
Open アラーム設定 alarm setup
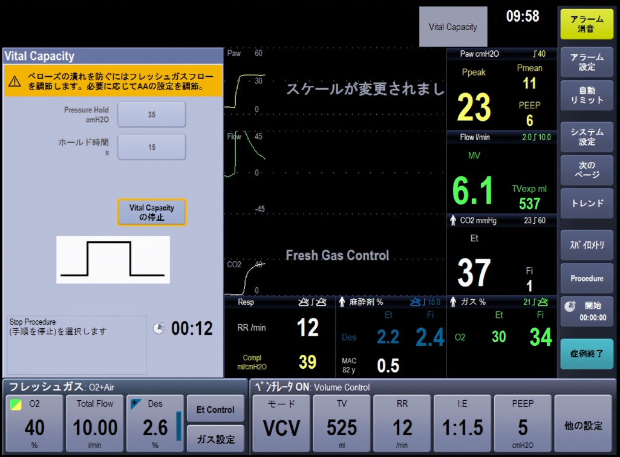point(587,62)
